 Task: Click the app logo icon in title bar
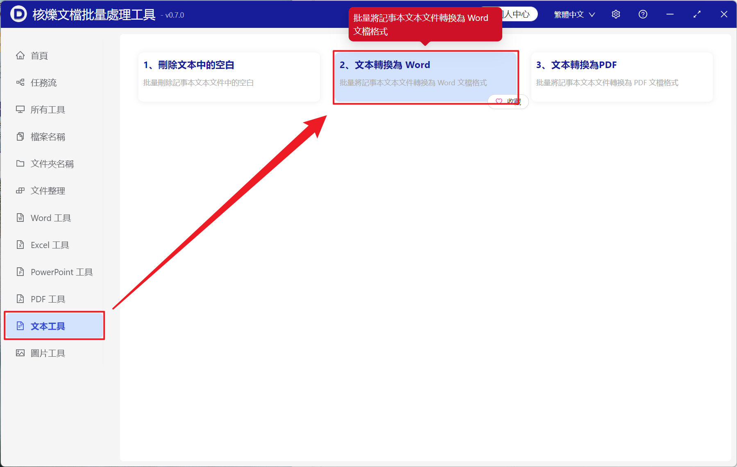pyautogui.click(x=18, y=14)
